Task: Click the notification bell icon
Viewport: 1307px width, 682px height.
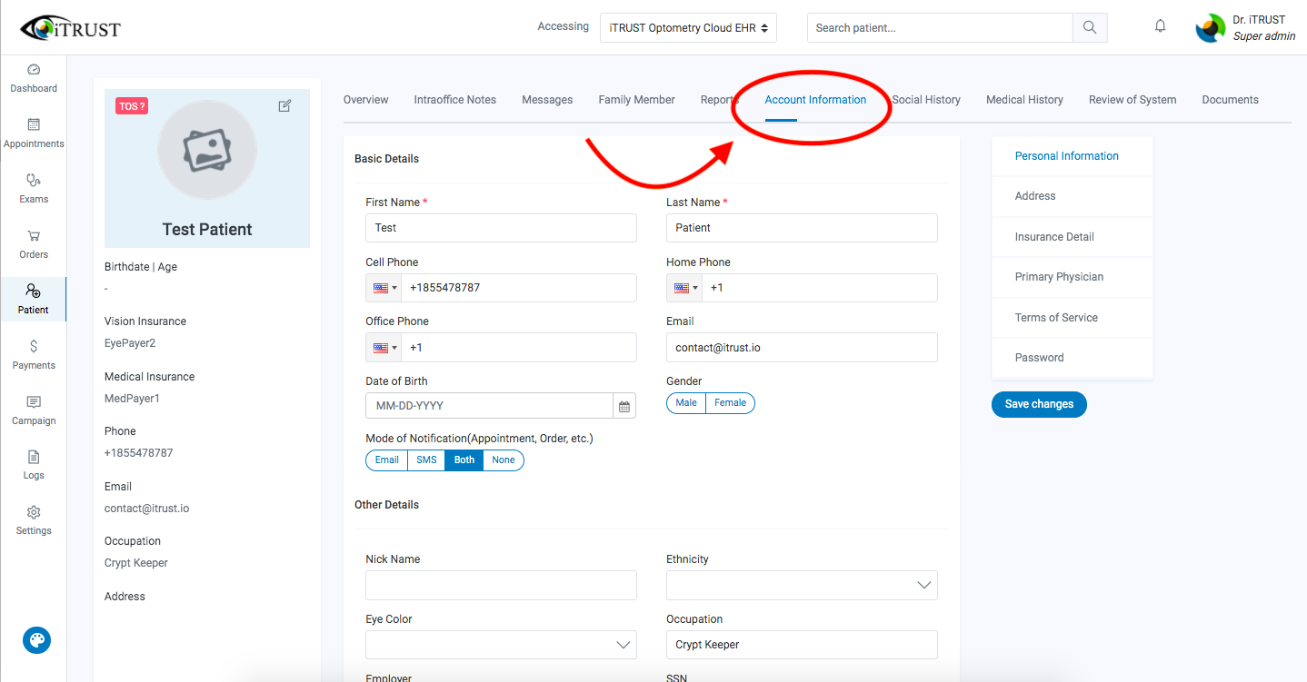Action: coord(1160,26)
